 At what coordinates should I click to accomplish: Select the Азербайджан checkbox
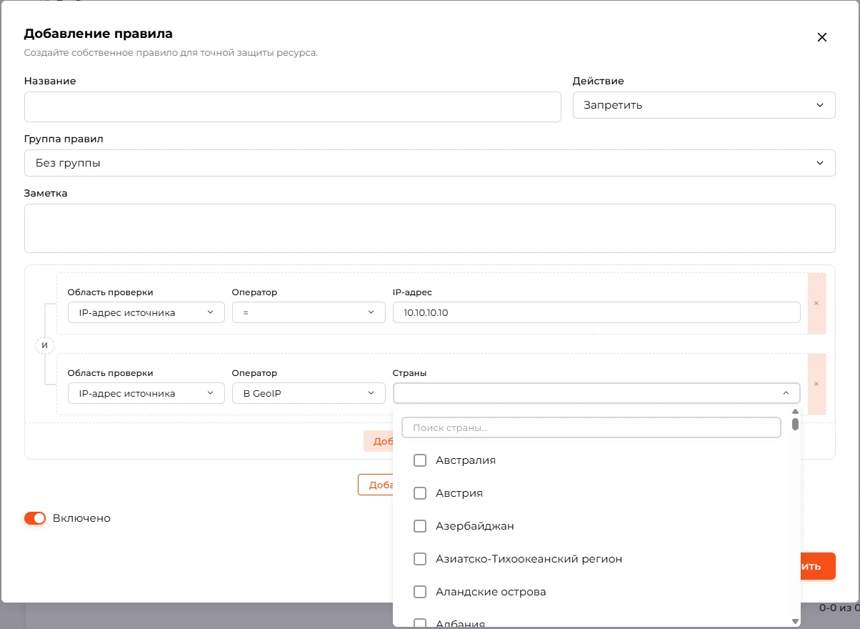[x=420, y=526]
